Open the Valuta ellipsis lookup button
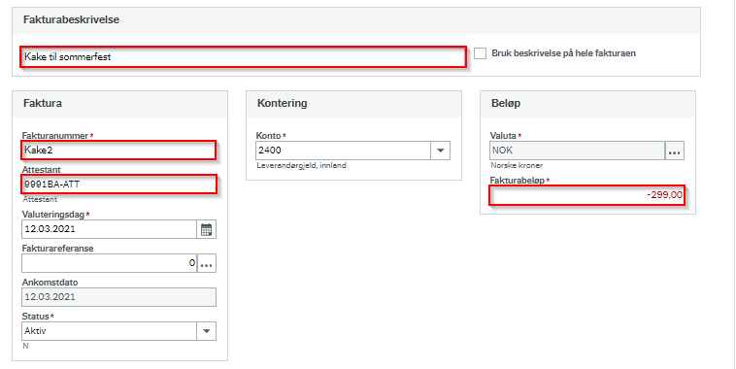 [675, 151]
